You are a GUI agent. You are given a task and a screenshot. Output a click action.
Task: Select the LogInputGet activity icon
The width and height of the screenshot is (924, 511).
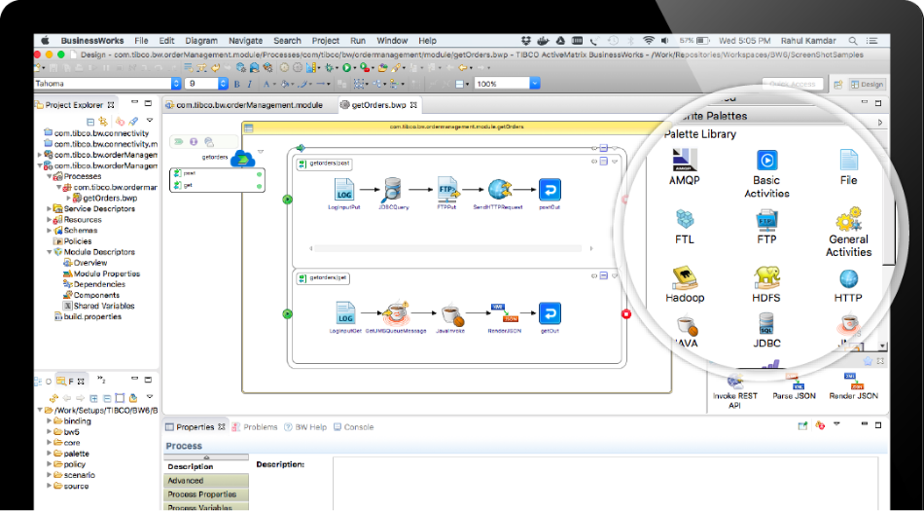[x=345, y=313]
